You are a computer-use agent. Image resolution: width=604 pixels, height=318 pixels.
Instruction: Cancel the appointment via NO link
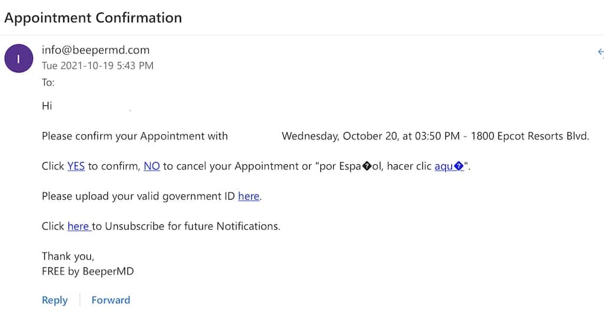pyautogui.click(x=152, y=166)
